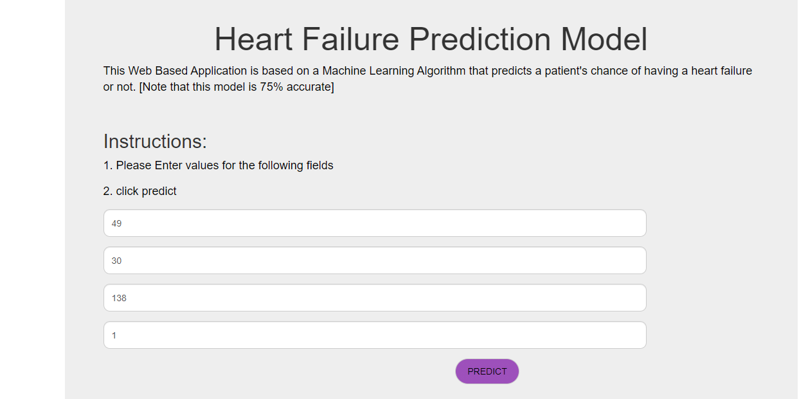
Task: Click the Instructions: heading
Action: (x=155, y=142)
